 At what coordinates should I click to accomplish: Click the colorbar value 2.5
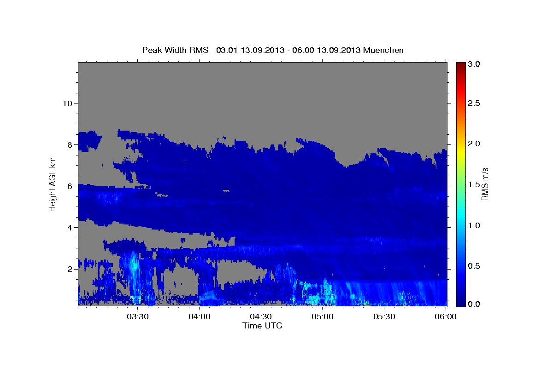click(x=474, y=103)
